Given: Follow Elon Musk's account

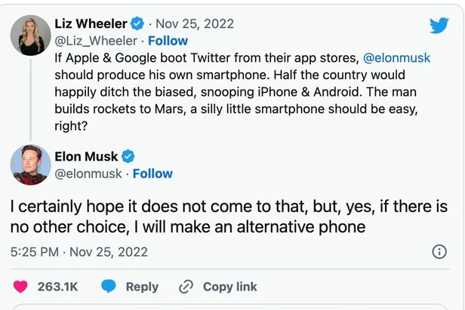Looking at the screenshot, I should 152,173.
